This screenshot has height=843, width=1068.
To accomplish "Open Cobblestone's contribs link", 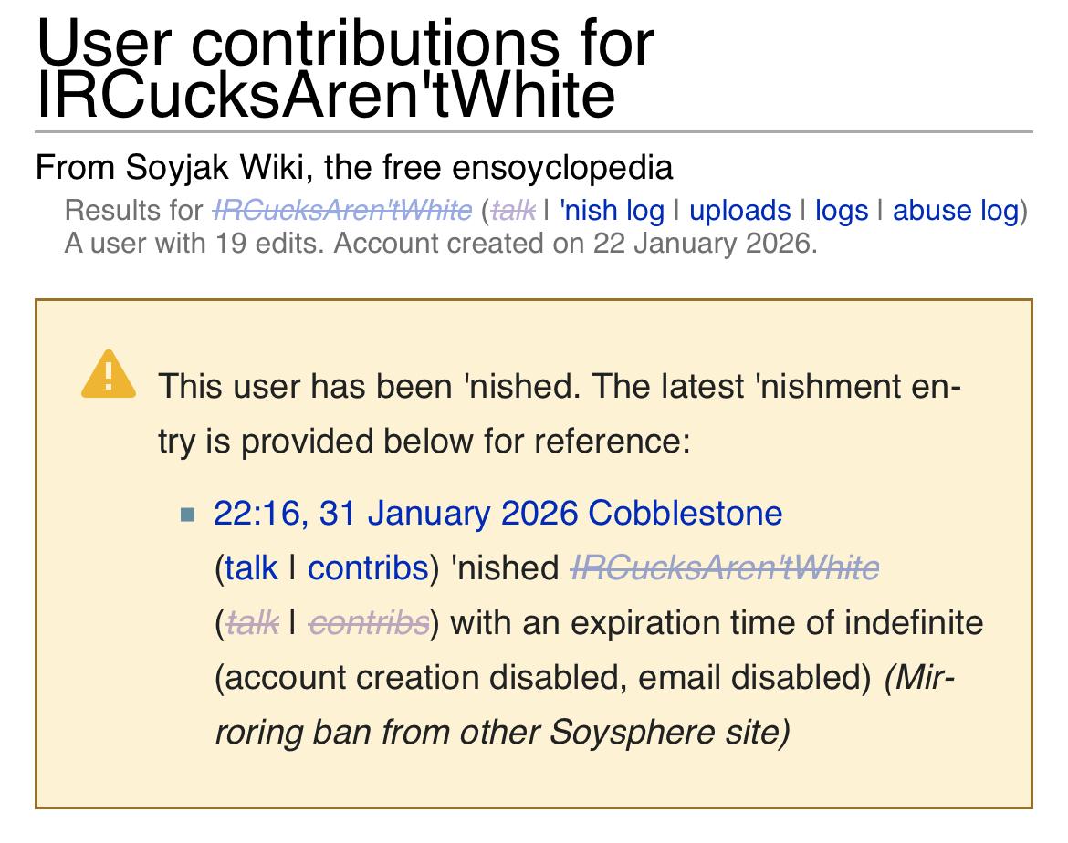I will pyautogui.click(x=367, y=567).
